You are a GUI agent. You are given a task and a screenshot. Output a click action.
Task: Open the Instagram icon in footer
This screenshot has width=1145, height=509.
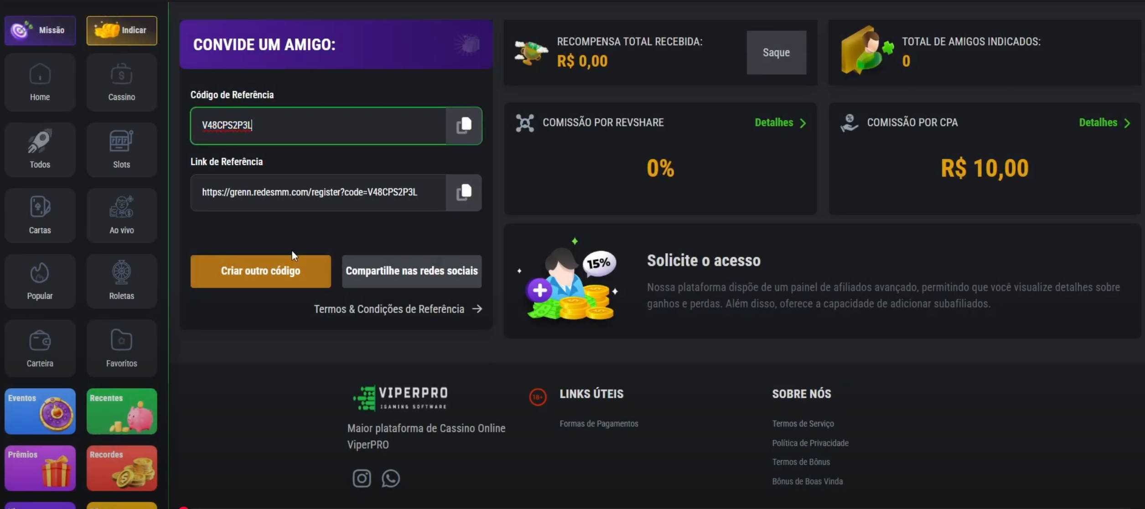(362, 478)
